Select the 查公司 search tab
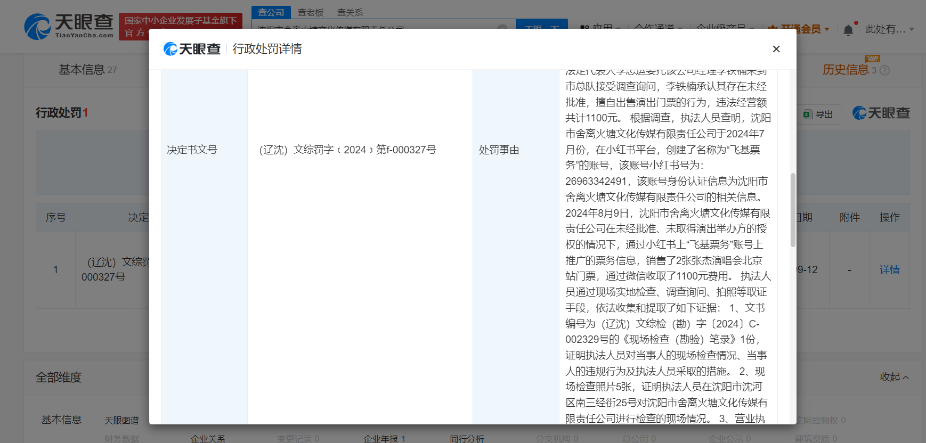926x443 pixels. (271, 12)
